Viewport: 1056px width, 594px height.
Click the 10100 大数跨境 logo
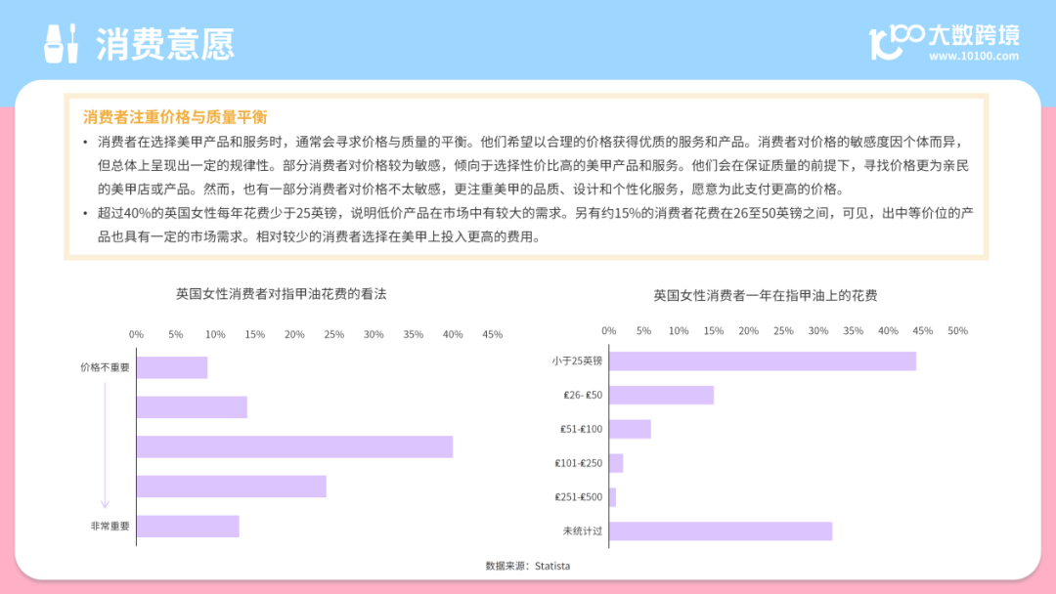pyautogui.click(x=944, y=42)
